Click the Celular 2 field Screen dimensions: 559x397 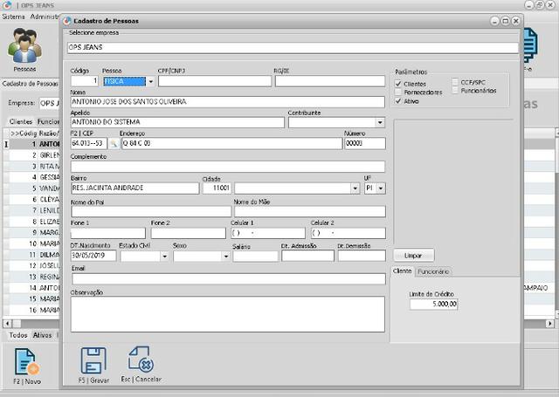coord(349,233)
